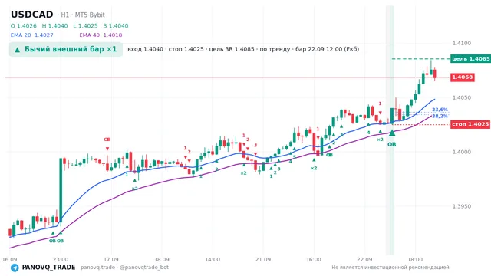
Task: Click the 1.4000 price axis value
Action: click(x=462, y=152)
